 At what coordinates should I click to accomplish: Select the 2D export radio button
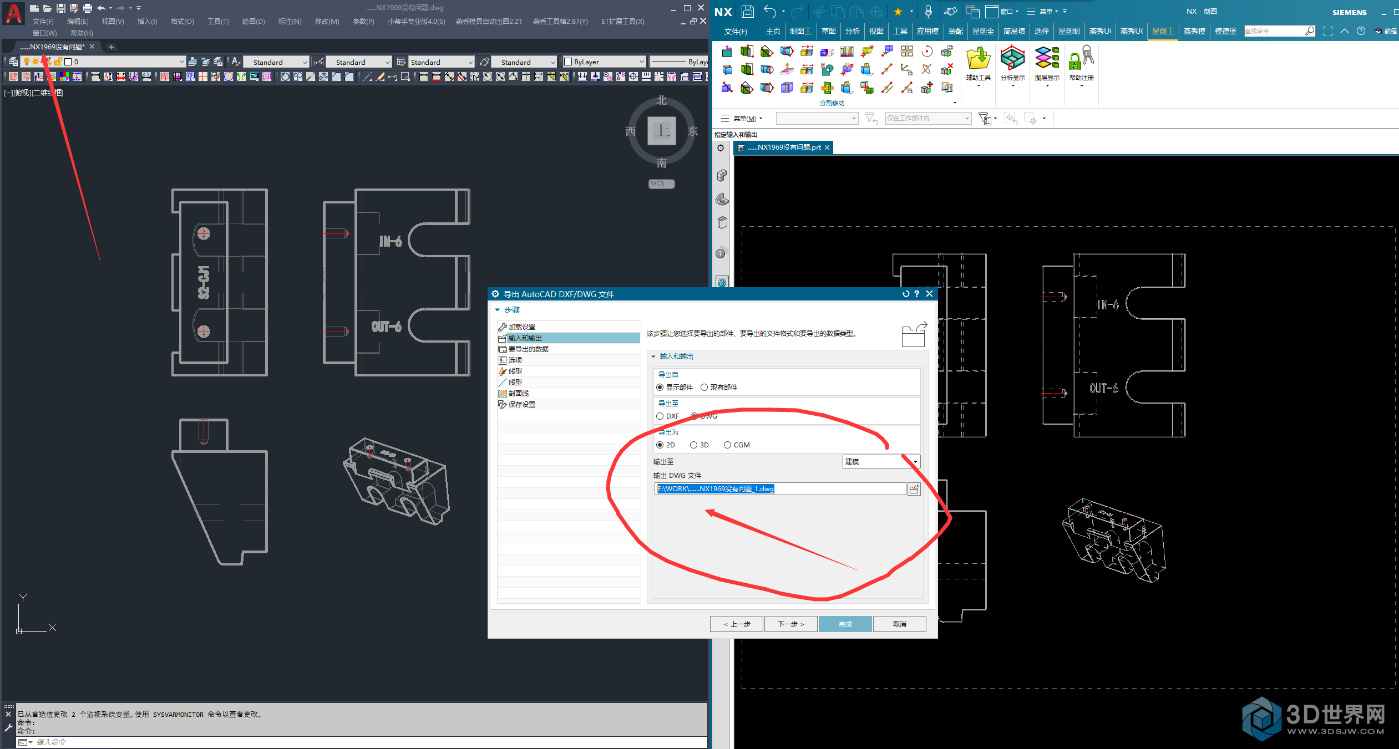[660, 445]
